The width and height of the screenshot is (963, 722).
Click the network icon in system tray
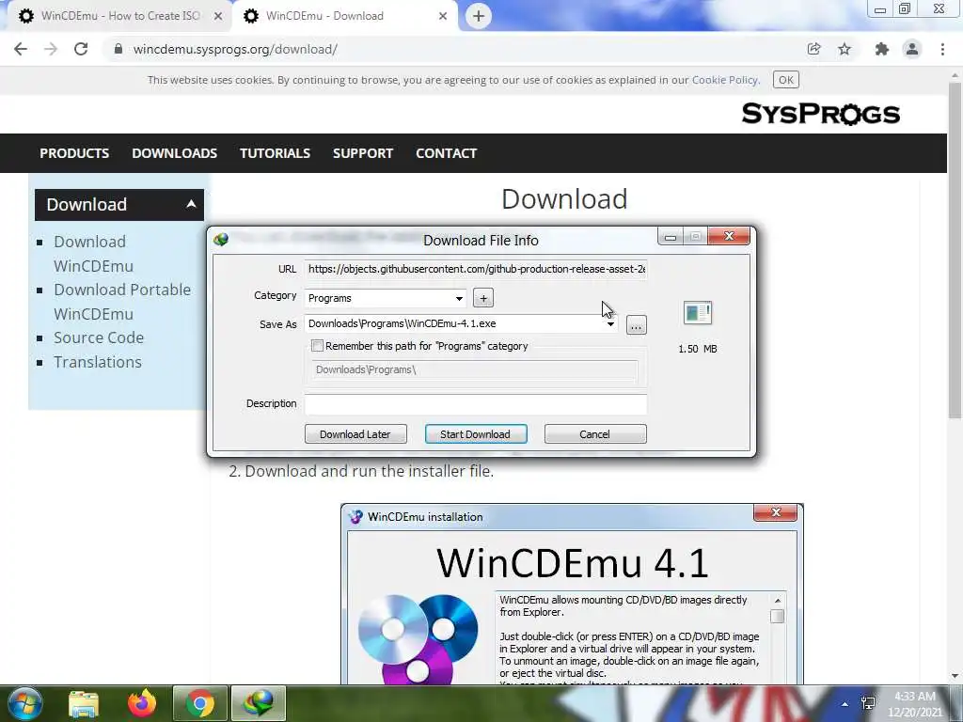click(868, 703)
